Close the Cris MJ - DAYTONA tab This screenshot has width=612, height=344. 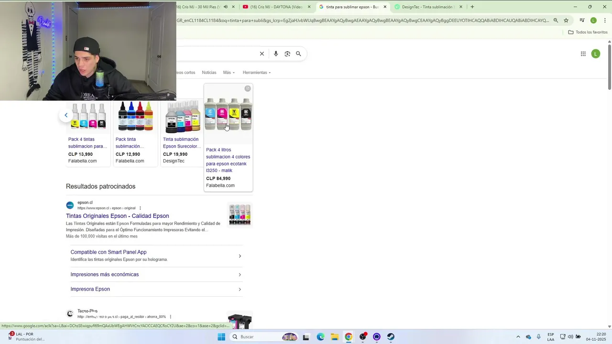(309, 7)
